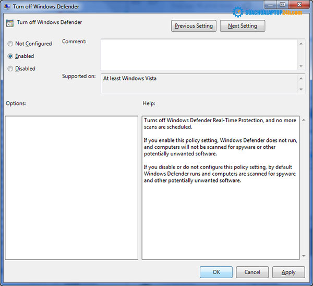Click the 'Turn off Windows Defender' heading text
313x286 pixels.
click(x=50, y=22)
